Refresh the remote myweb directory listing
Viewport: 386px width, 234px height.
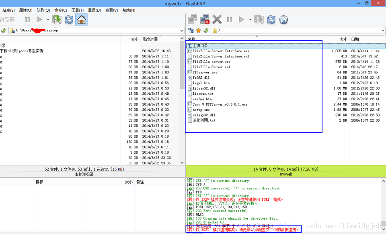tap(271, 19)
